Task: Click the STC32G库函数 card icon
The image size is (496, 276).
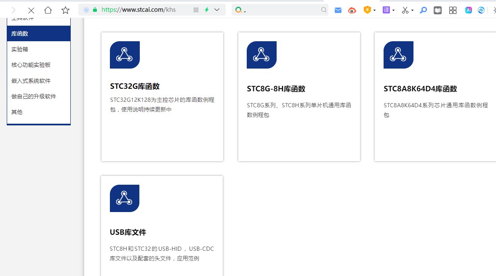Action: pos(125,55)
